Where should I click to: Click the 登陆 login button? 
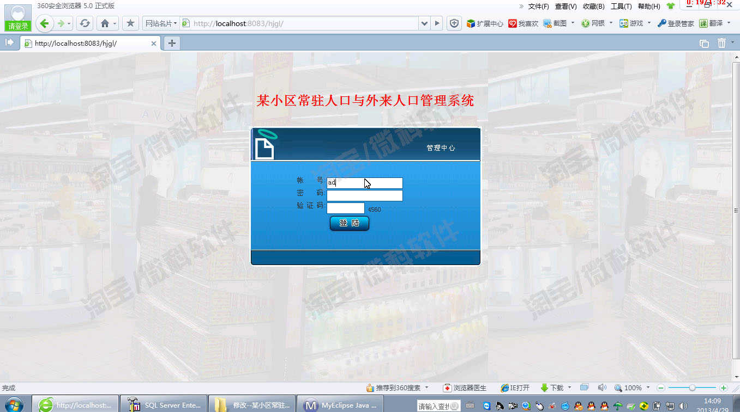pyautogui.click(x=350, y=223)
